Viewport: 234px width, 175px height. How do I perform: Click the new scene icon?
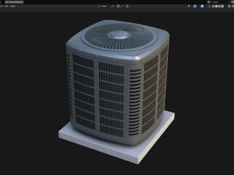(x=233, y=2)
